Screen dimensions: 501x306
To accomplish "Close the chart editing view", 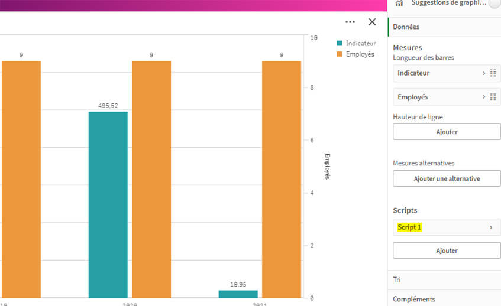I will click(x=372, y=22).
